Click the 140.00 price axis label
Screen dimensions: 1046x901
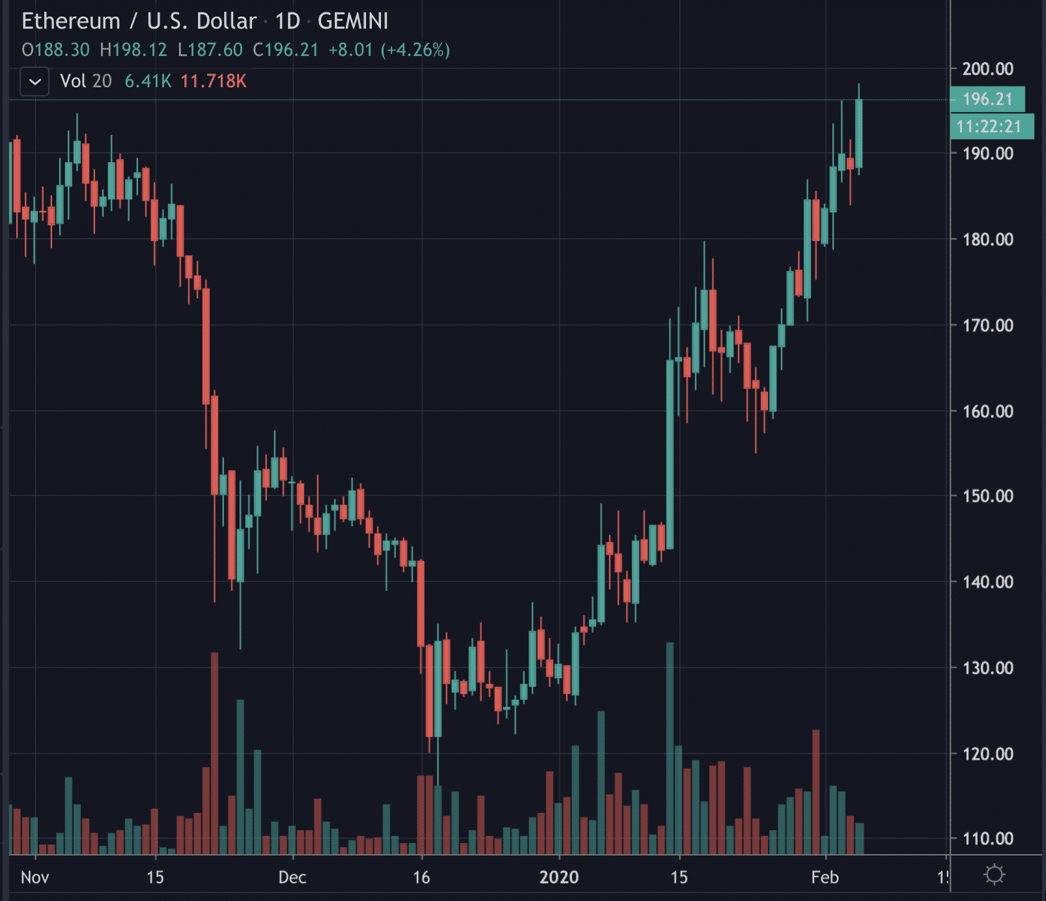click(x=987, y=582)
